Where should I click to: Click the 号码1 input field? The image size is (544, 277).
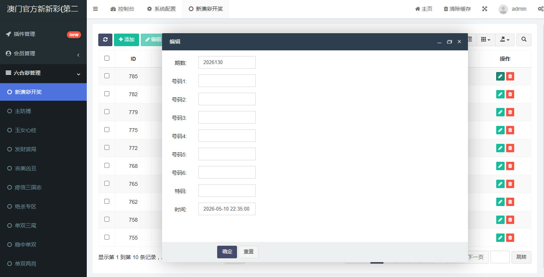(x=227, y=81)
